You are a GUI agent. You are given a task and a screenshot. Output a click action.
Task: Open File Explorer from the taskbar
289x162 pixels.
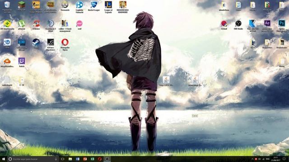tap(70, 159)
